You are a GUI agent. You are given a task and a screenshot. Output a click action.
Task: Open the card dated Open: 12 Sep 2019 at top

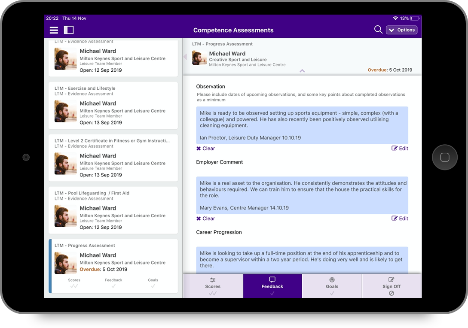pos(113,58)
